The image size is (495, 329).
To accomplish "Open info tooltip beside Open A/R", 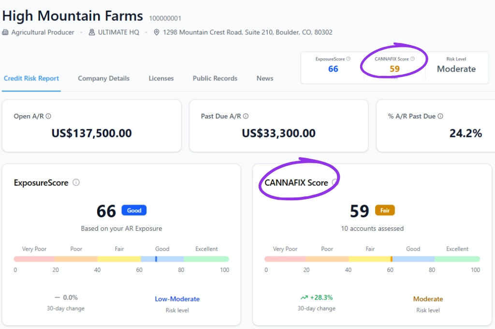I will (x=48, y=116).
